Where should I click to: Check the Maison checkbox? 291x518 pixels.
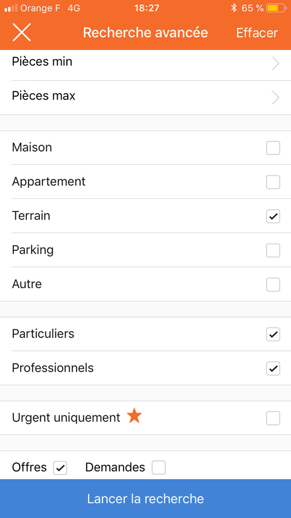273,148
